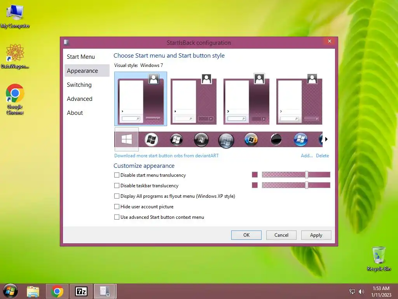Viewport: 398px width, 299px height.
Task: Open the Start Menu settings section
Action: pyautogui.click(x=81, y=57)
